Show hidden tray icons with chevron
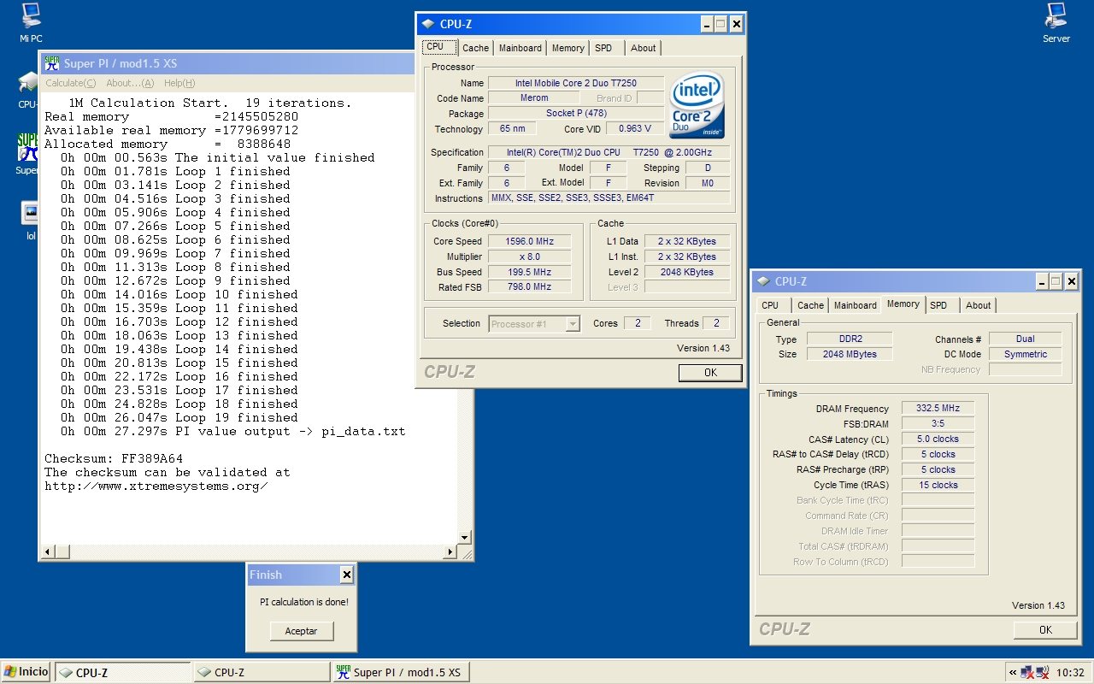 1014,672
